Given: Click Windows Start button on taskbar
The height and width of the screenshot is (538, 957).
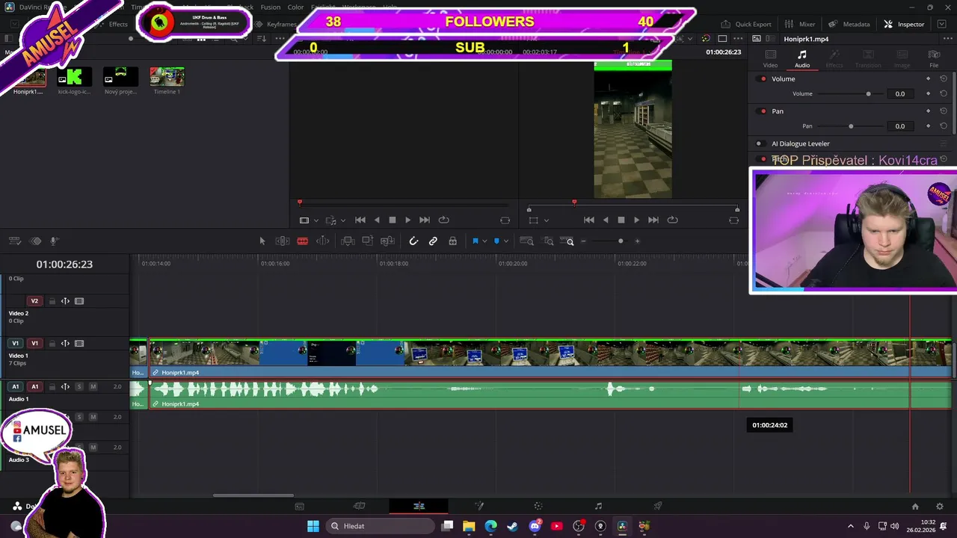Looking at the screenshot, I should pos(313,526).
